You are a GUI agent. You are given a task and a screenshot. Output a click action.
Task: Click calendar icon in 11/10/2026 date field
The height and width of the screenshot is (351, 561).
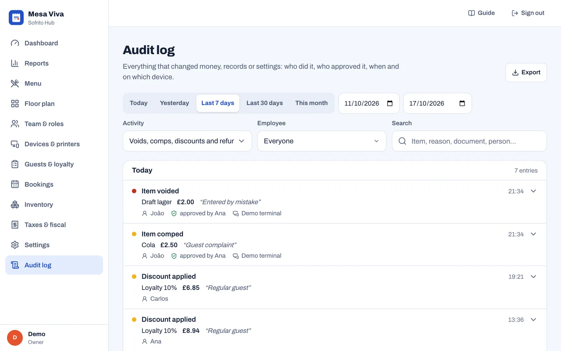pyautogui.click(x=390, y=103)
